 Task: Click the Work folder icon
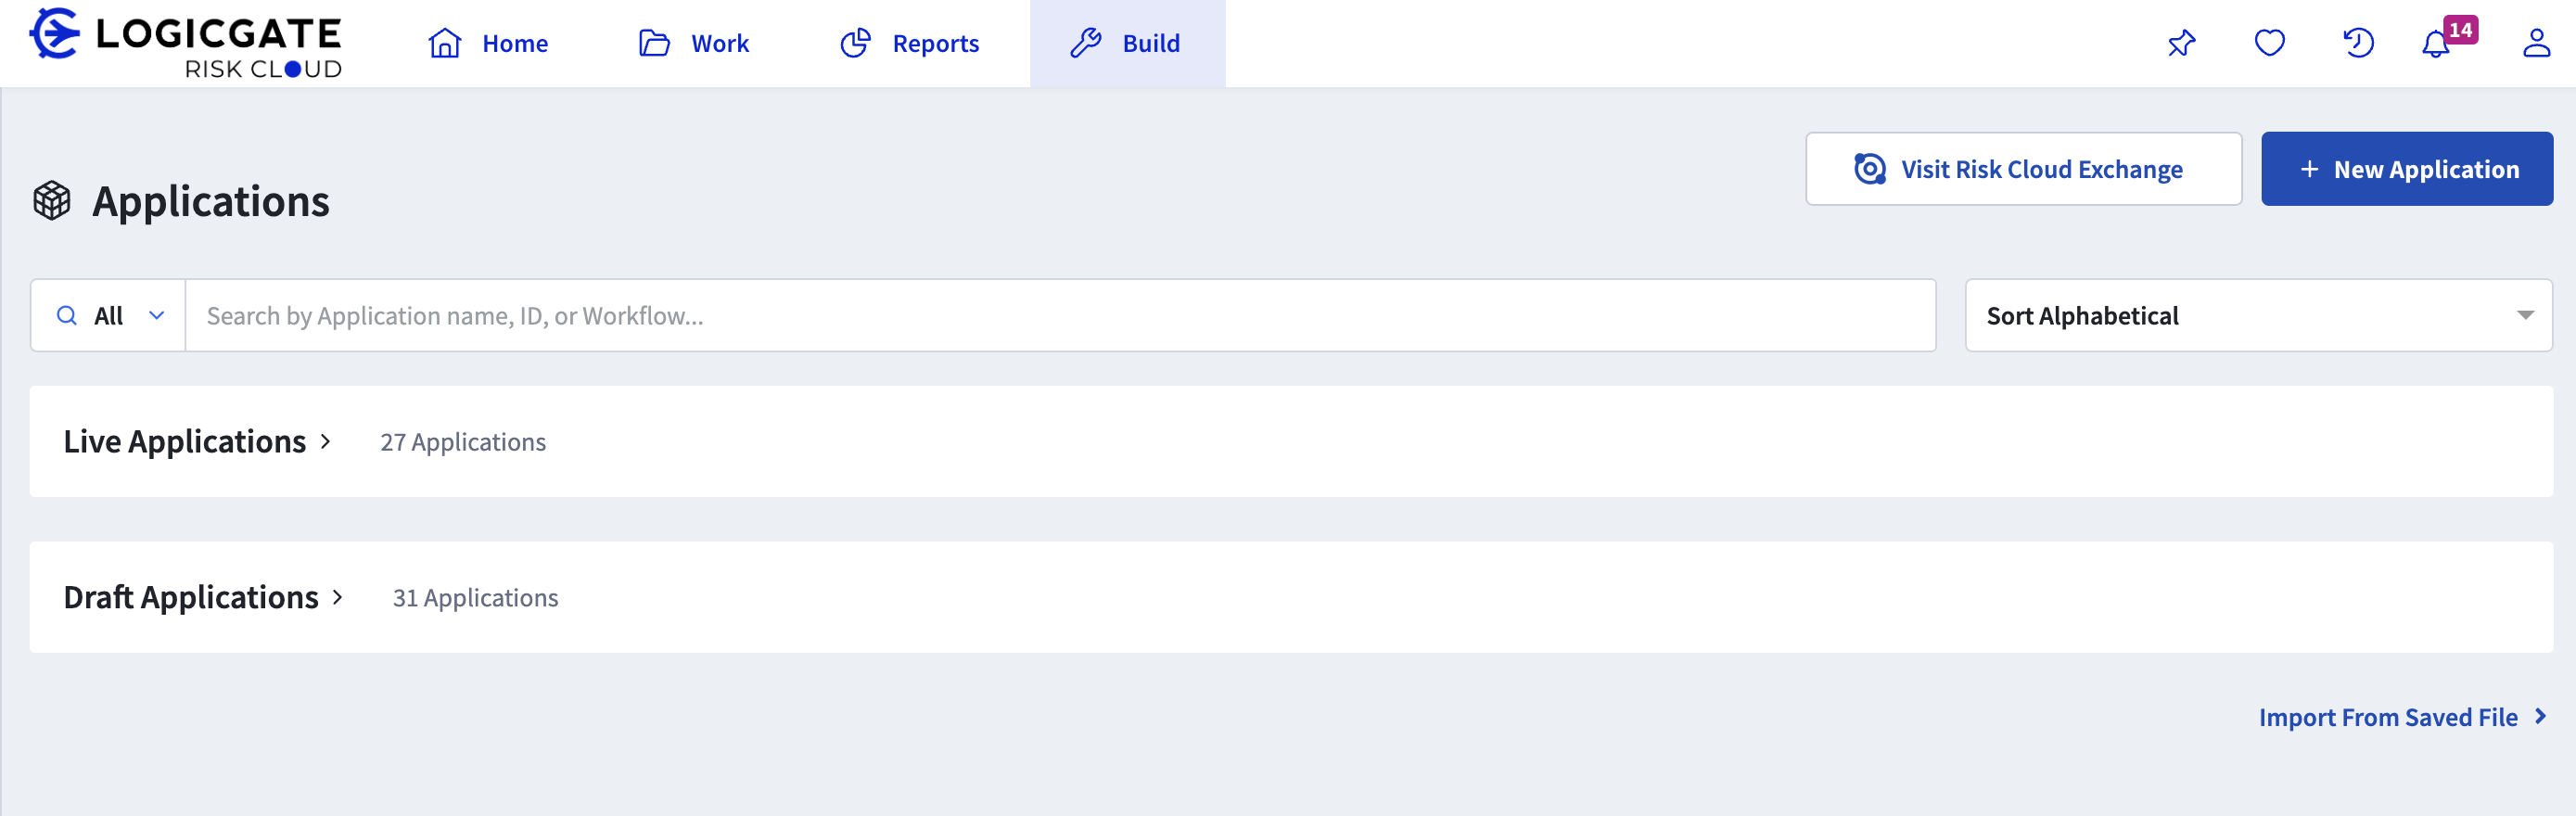click(654, 43)
